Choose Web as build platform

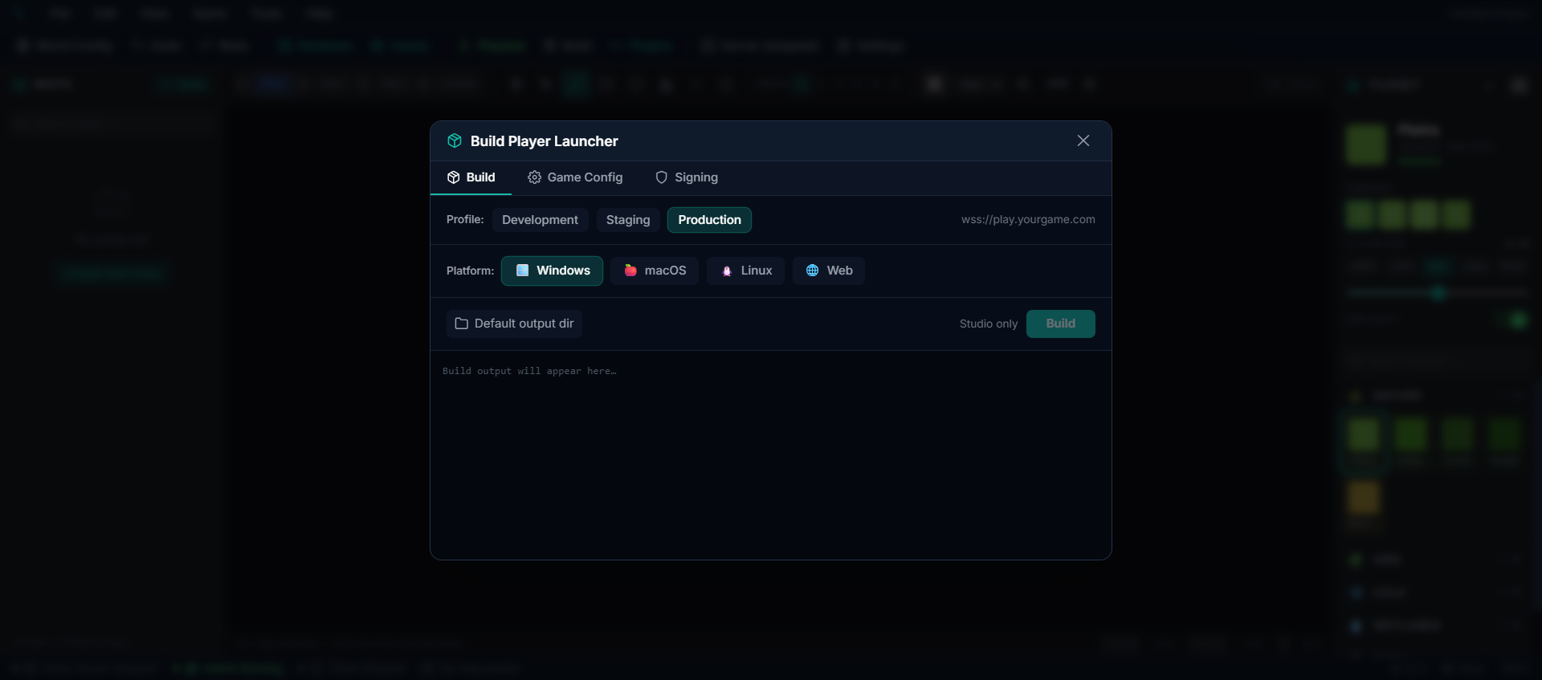tap(829, 271)
